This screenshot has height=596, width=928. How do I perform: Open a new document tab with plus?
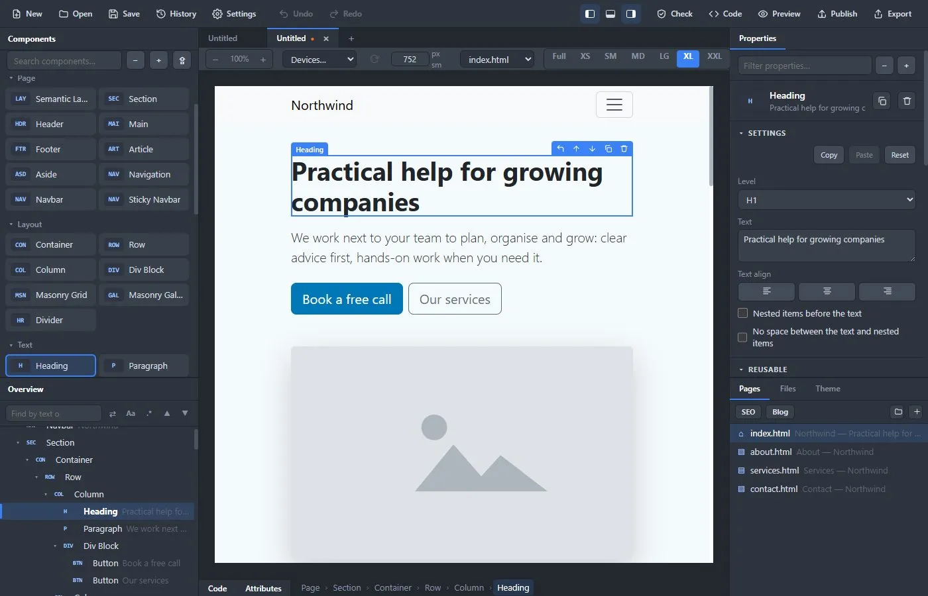351,38
